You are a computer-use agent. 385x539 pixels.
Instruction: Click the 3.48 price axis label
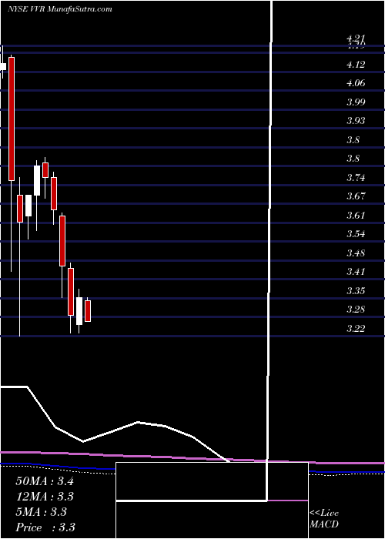356,253
